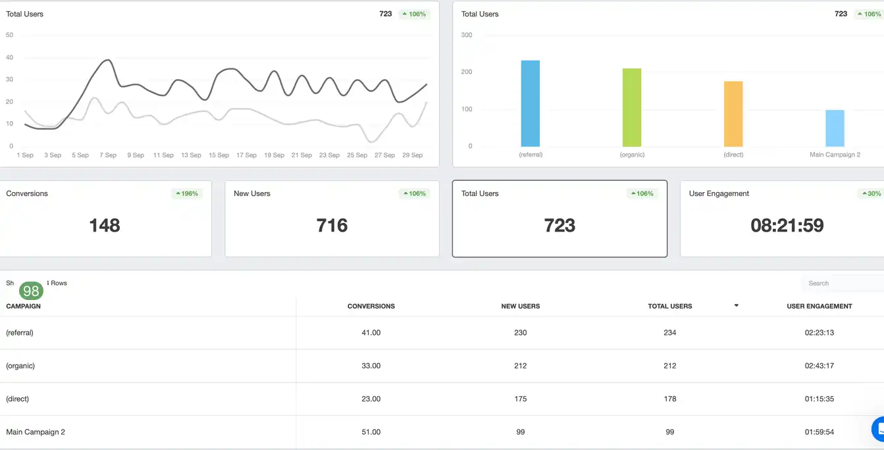Click the Total Users title of bar chart
The height and width of the screenshot is (450, 884).
[480, 14]
